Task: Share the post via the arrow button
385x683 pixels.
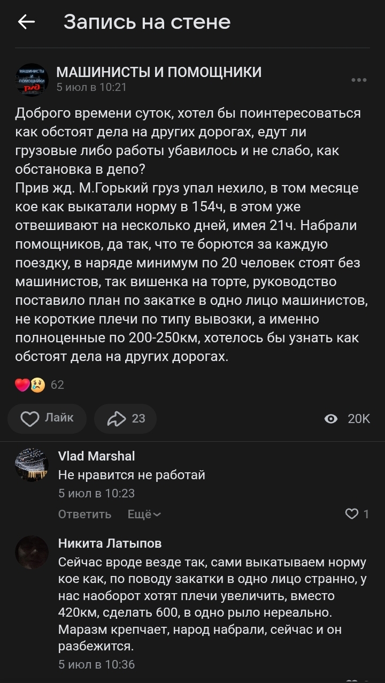Action: [x=126, y=418]
